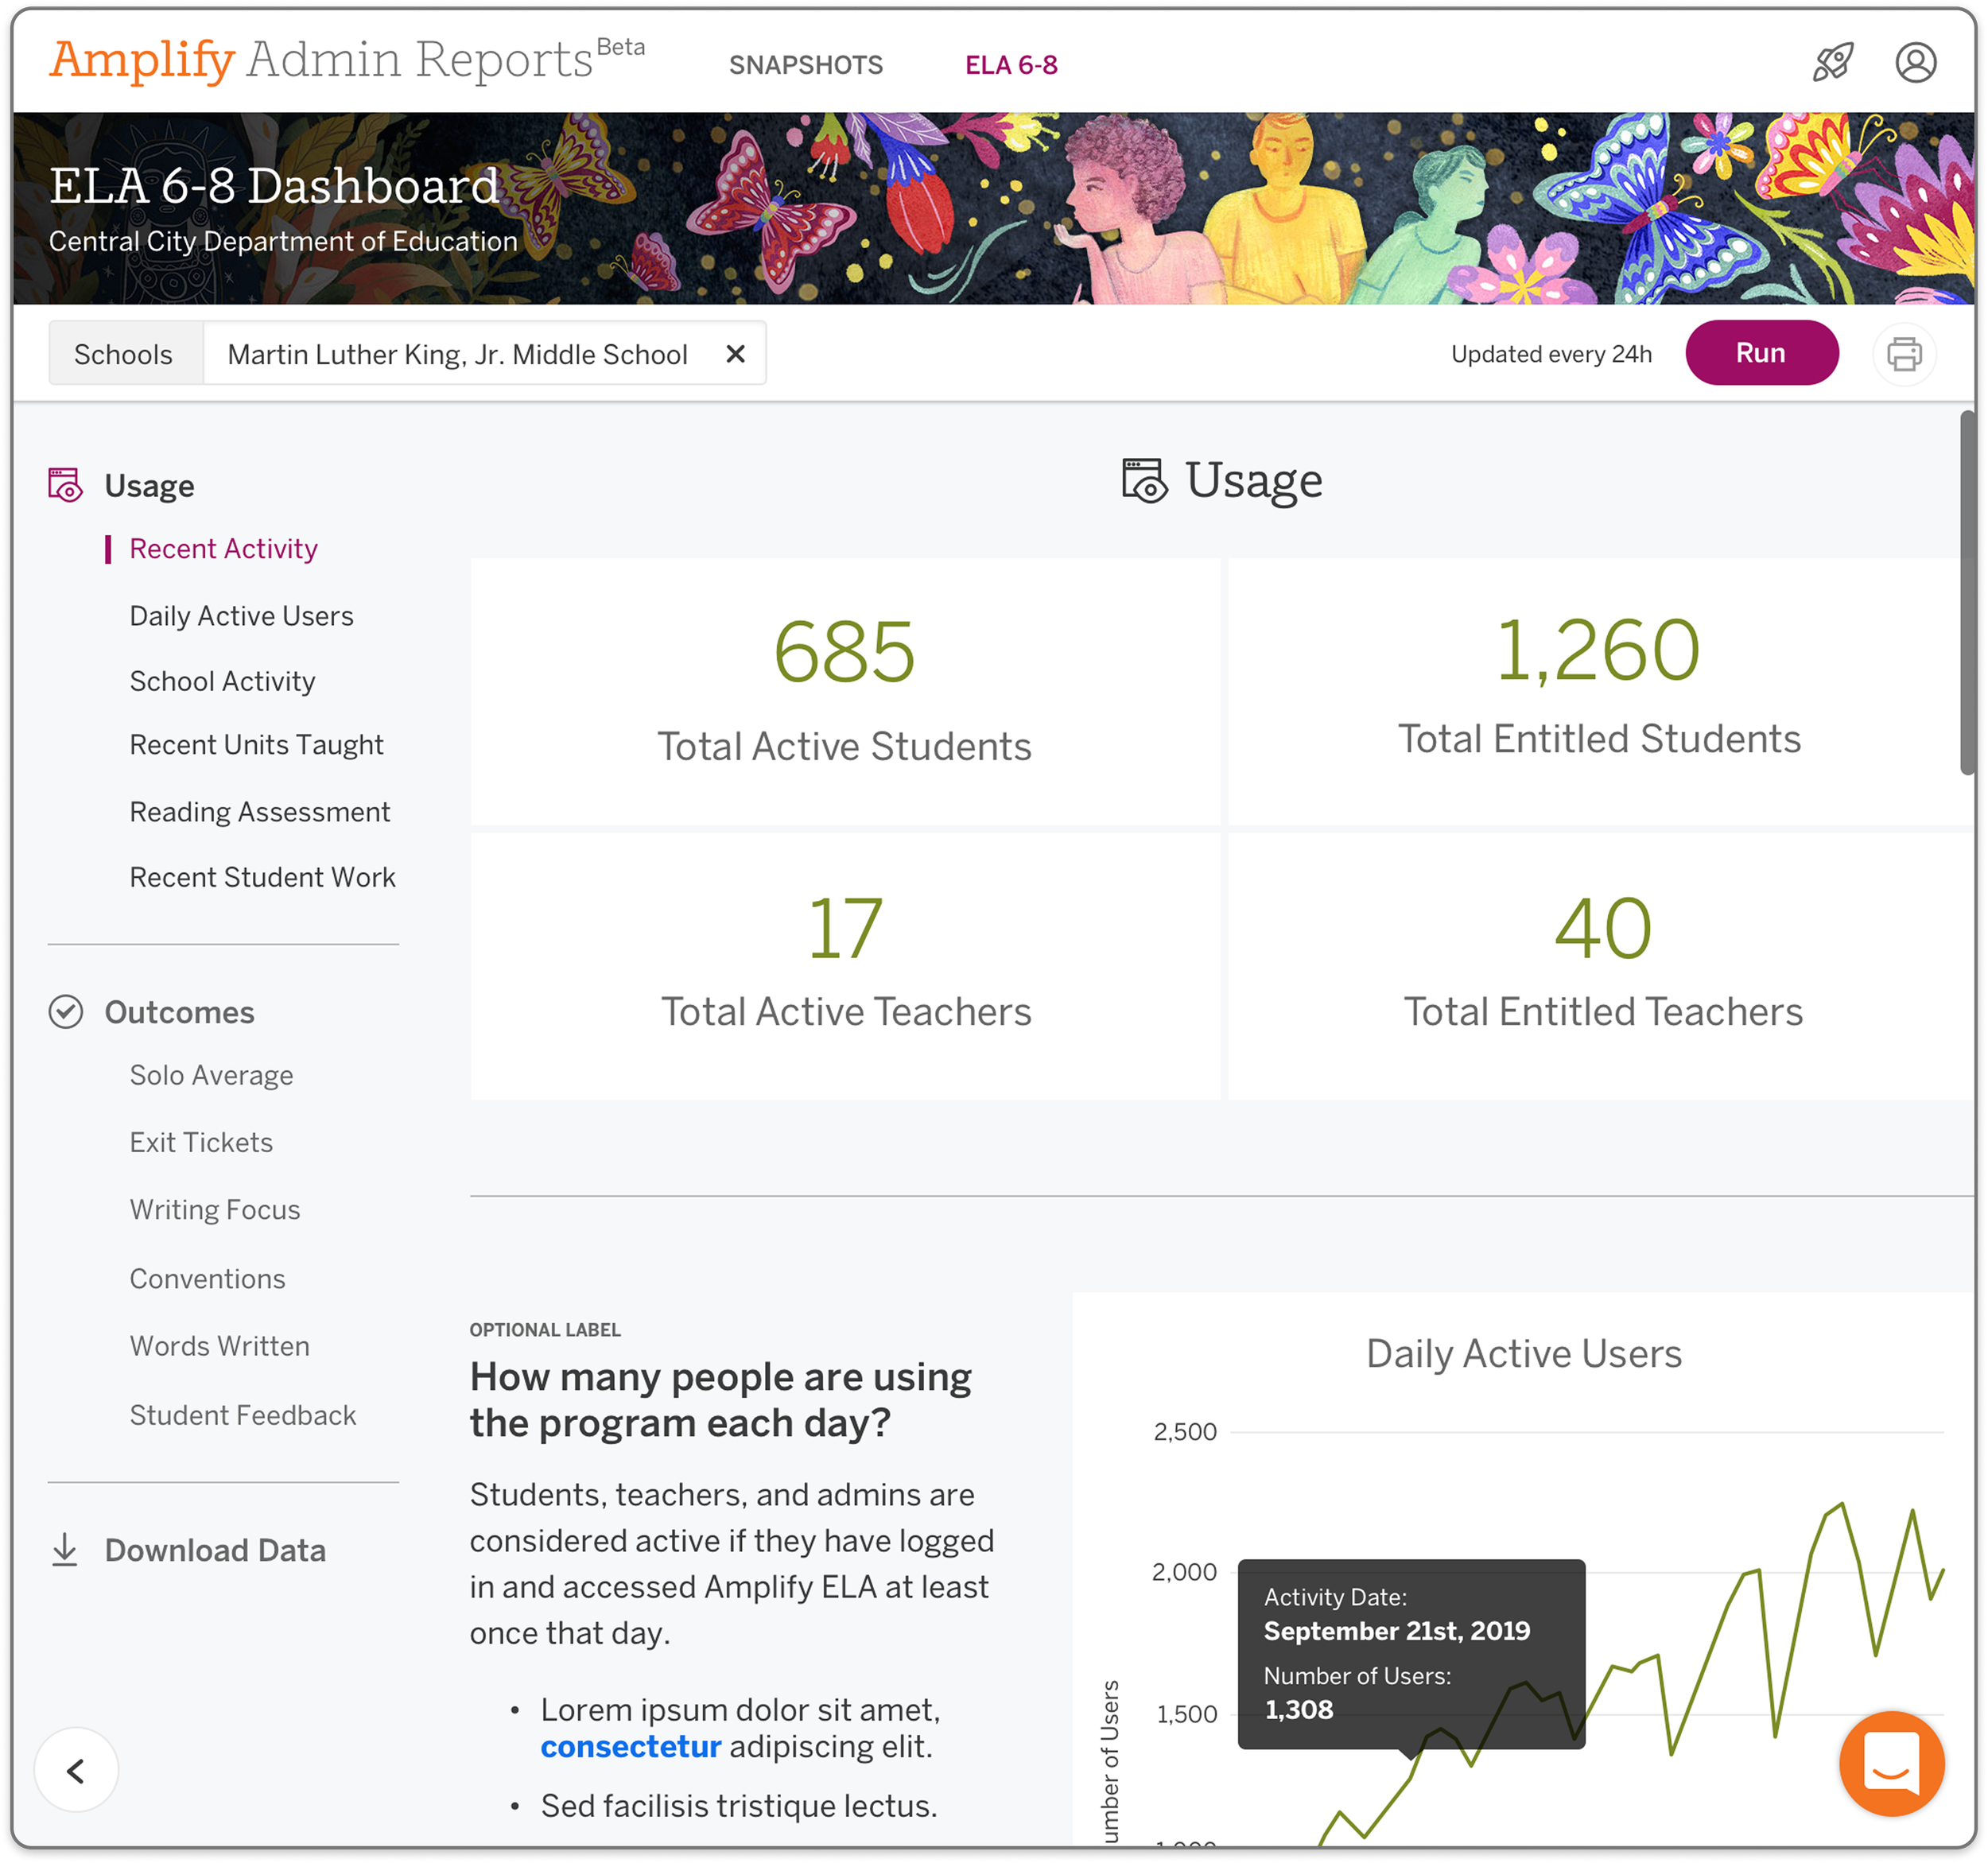Click the Outcomes sidebar heading text
Image resolution: width=1988 pixels, height=1863 pixels.
pyautogui.click(x=180, y=1012)
